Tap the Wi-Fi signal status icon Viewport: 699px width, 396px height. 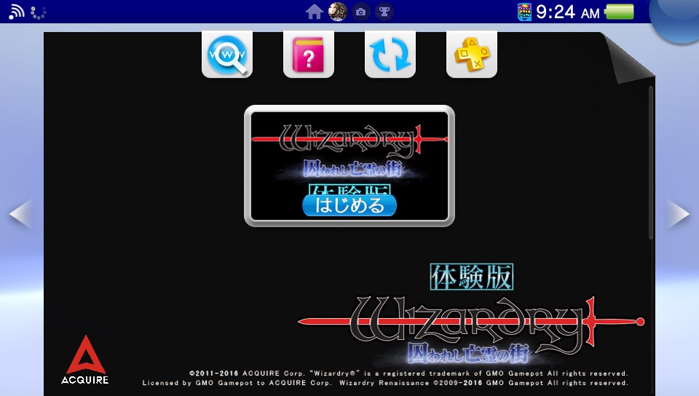click(17, 12)
